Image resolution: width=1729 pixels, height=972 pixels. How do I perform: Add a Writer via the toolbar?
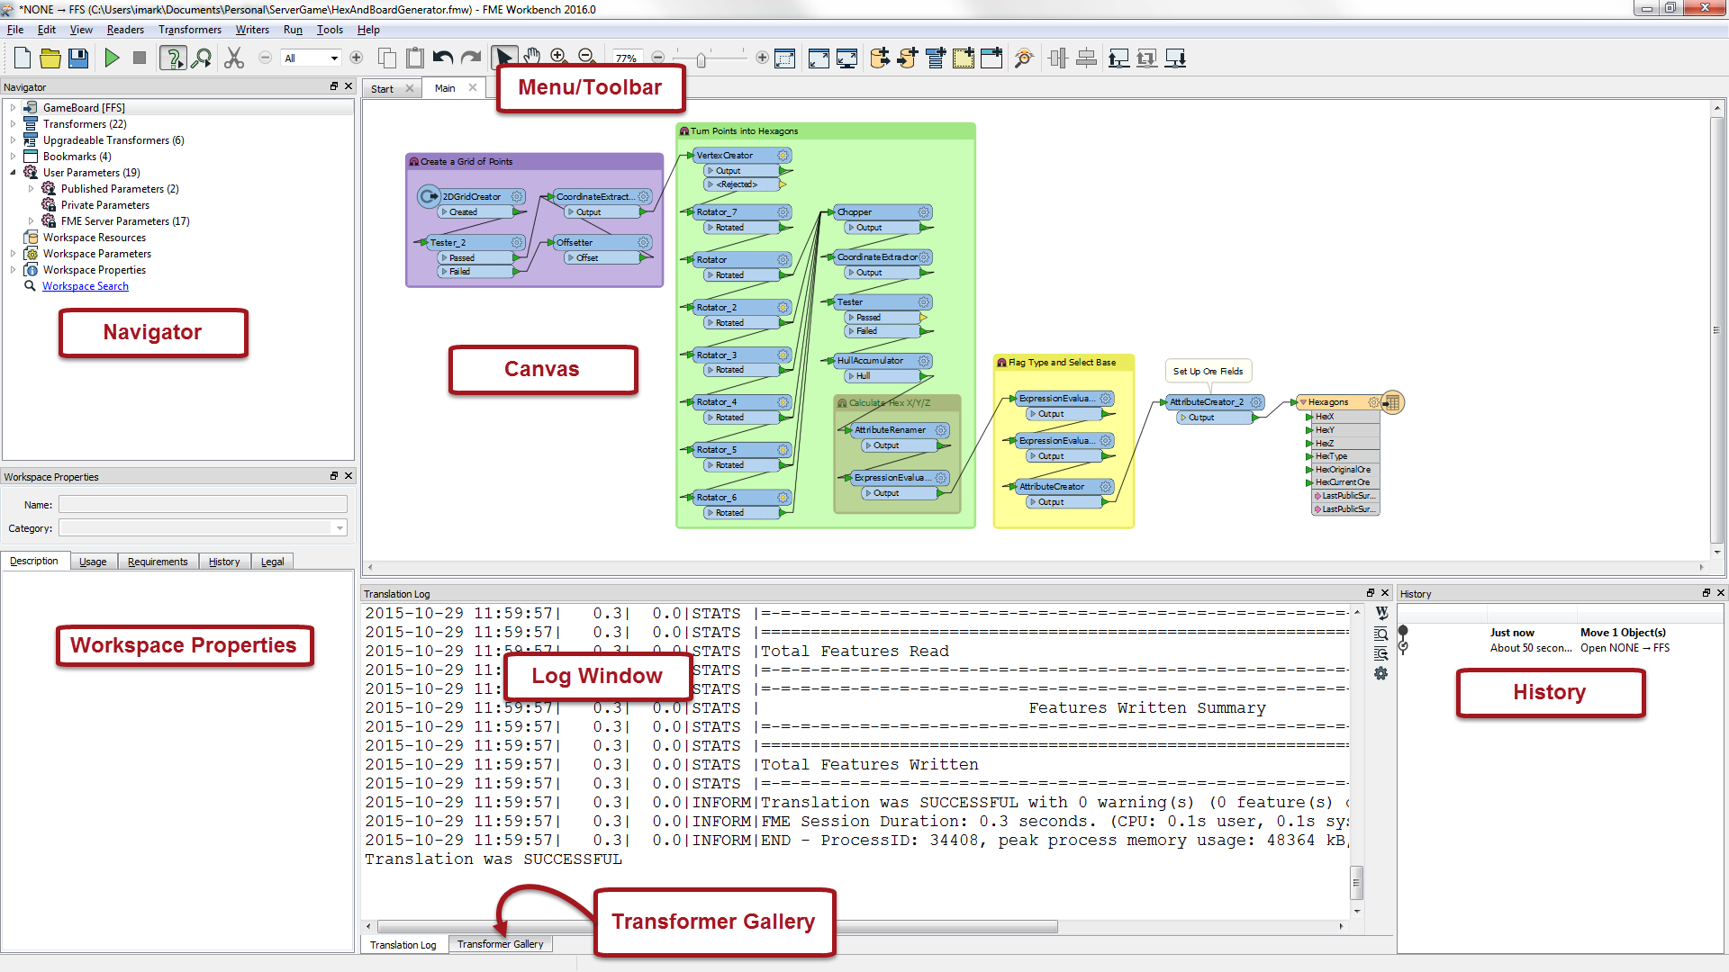(908, 58)
